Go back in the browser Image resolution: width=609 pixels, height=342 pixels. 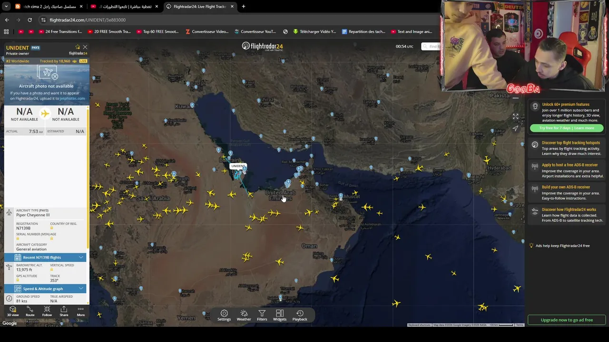point(7,20)
